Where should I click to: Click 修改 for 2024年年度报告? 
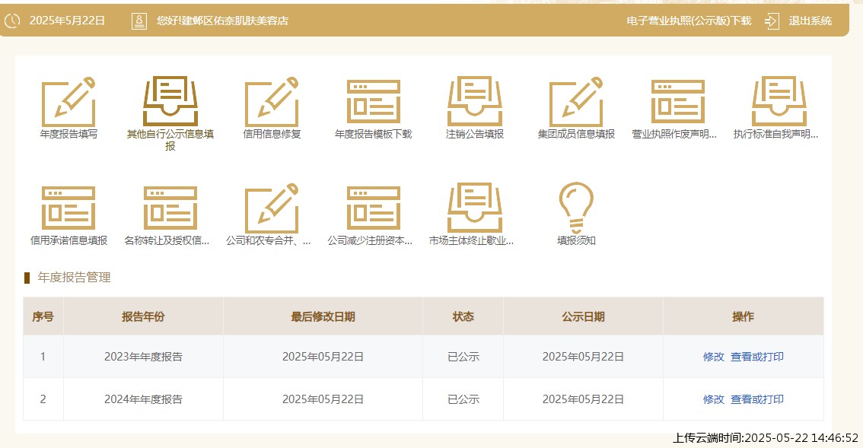point(713,399)
